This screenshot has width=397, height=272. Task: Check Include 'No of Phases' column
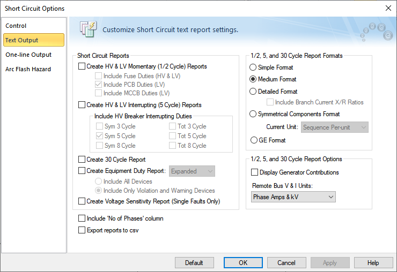82,218
